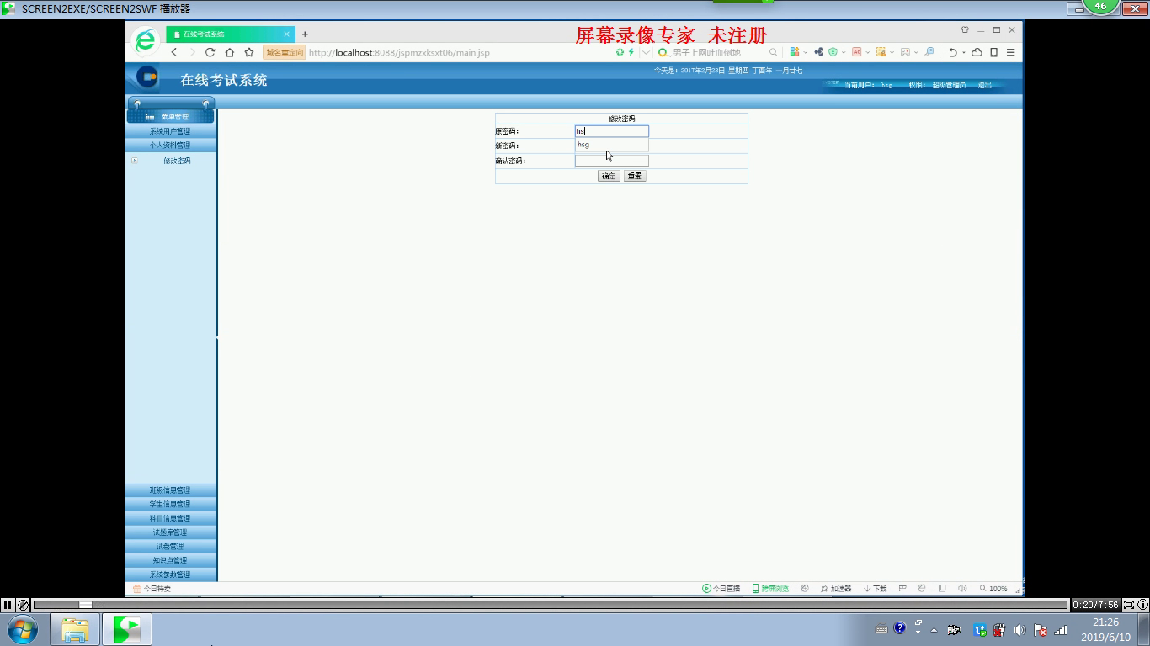Click the player fullscreen icon

[x=1129, y=604]
